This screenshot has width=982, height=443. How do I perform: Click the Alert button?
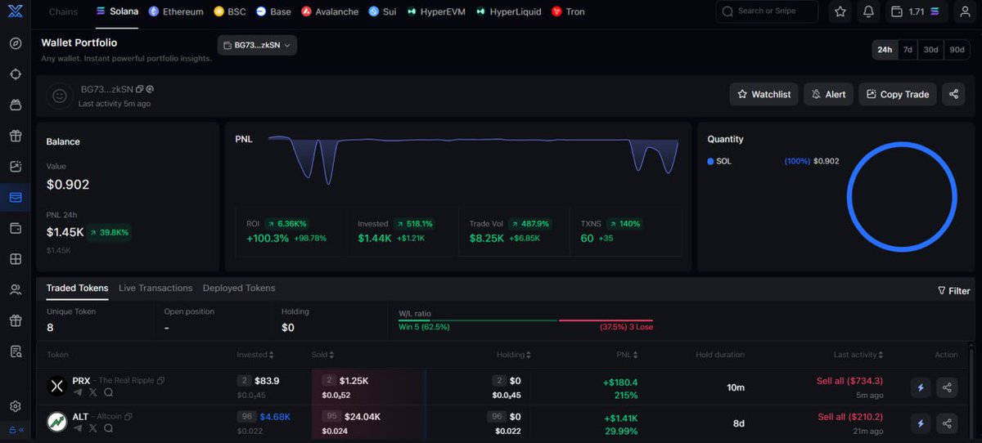828,94
